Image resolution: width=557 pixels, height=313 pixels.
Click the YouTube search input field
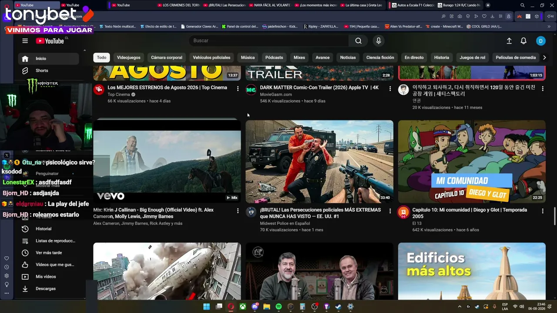click(269, 41)
